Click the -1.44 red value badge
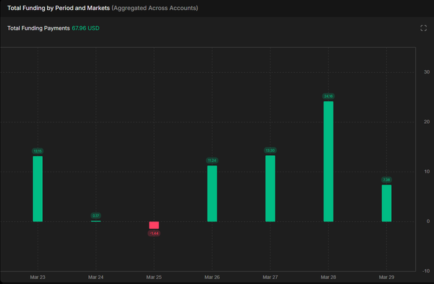Screen dimensions: 434x284 [x=154, y=234]
